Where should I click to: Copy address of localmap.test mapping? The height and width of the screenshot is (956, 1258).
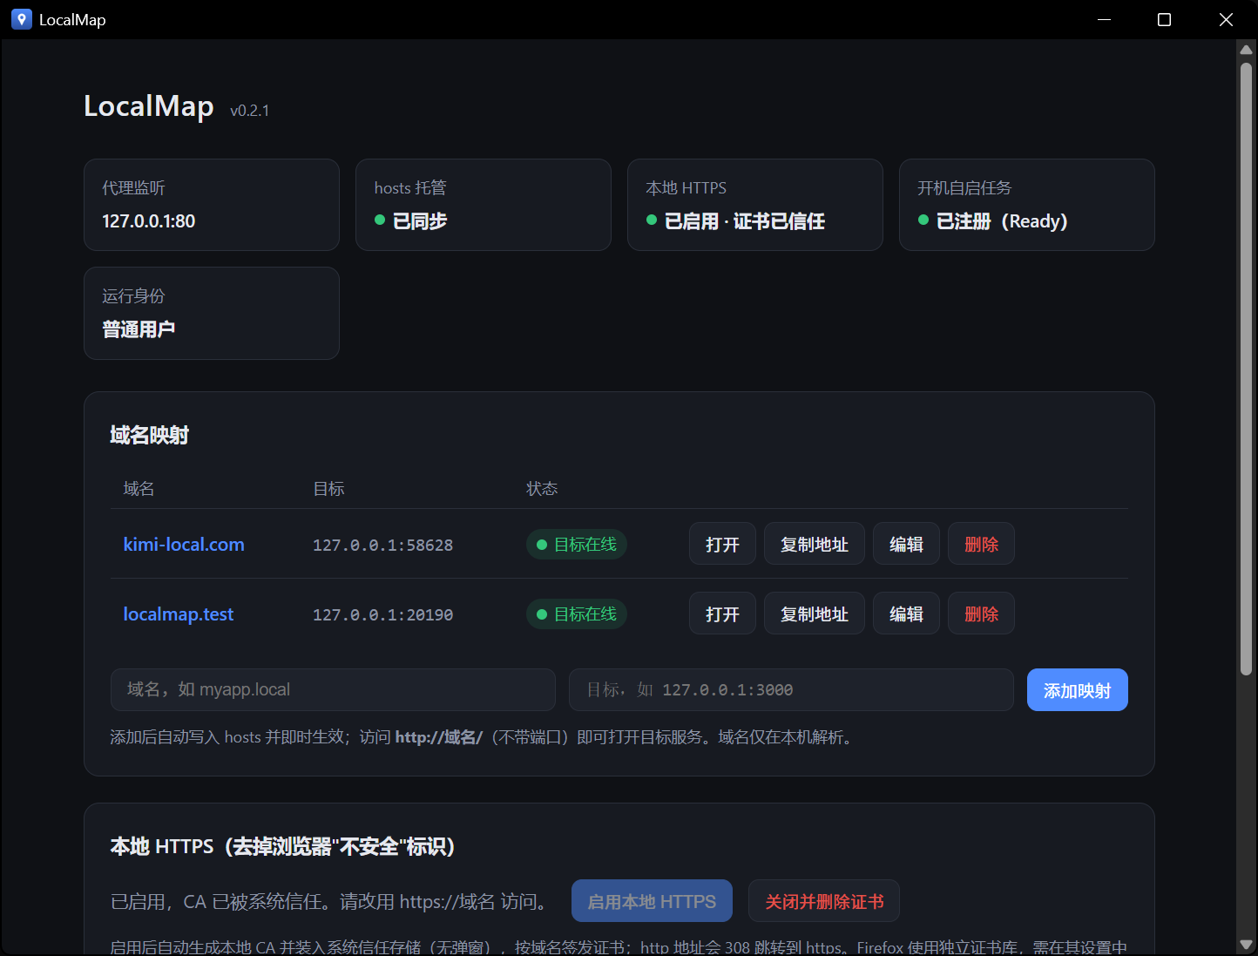coord(815,614)
